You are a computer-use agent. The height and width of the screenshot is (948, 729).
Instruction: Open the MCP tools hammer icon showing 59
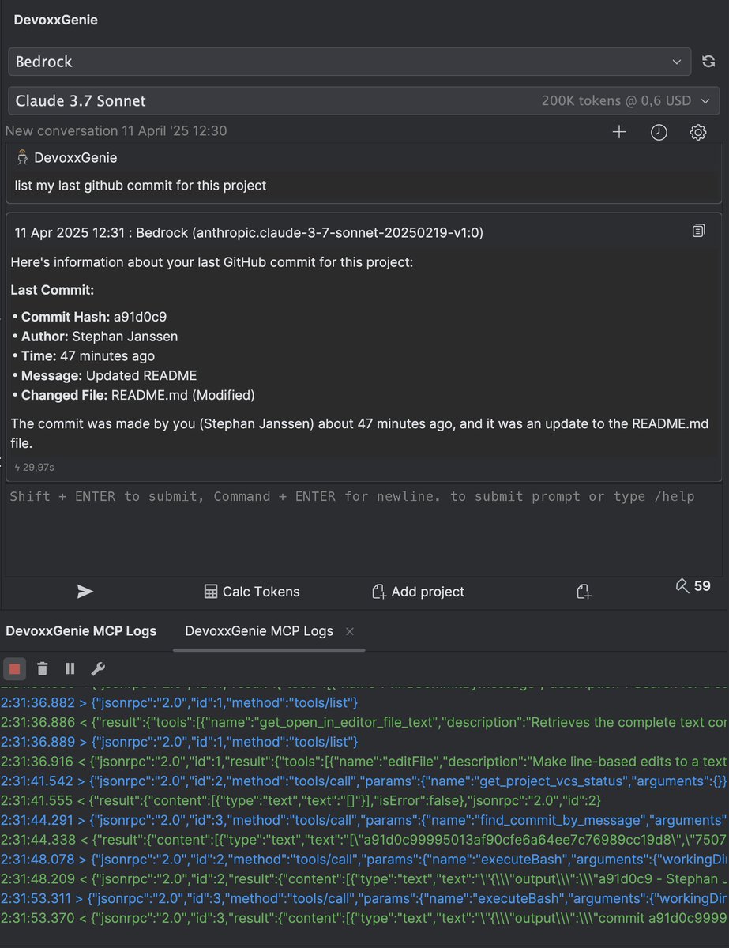click(693, 586)
